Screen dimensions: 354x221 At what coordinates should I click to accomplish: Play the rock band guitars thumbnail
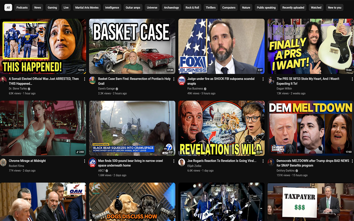[x=222, y=202]
